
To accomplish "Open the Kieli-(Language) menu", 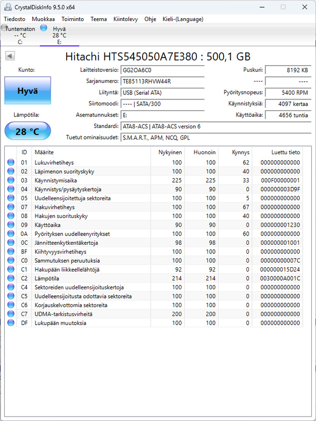I will (x=183, y=19).
